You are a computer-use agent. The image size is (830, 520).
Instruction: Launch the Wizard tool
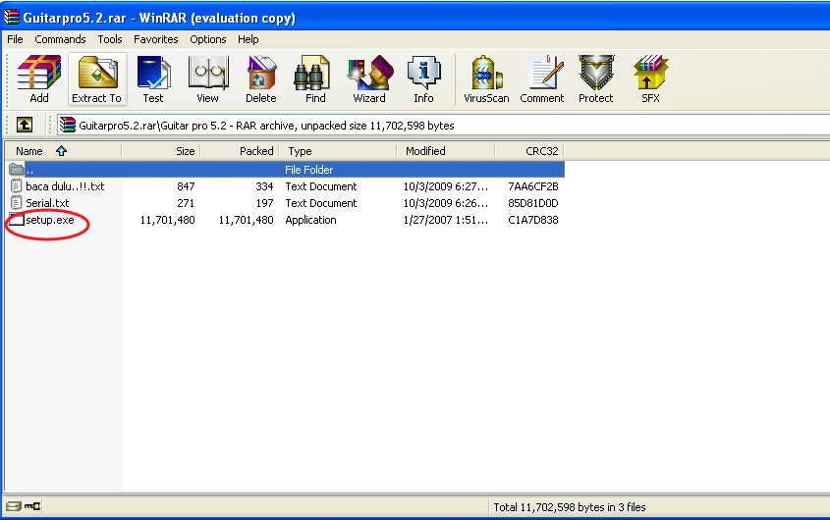pyautogui.click(x=369, y=78)
